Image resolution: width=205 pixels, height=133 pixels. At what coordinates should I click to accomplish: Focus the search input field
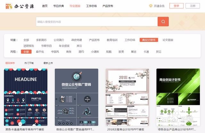click(x=97, y=22)
